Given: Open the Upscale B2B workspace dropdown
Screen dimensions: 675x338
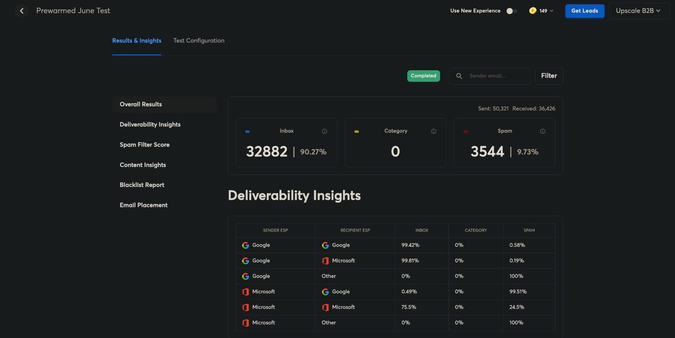Looking at the screenshot, I should tap(639, 11).
